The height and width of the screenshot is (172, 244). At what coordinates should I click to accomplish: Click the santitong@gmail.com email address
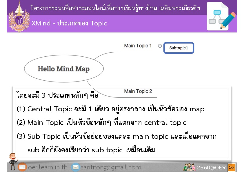point(111,167)
